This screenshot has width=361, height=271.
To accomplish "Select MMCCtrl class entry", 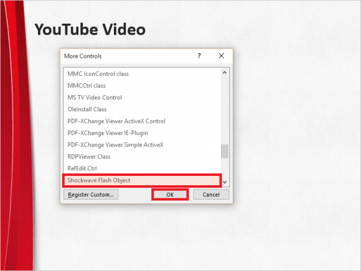I will (x=142, y=86).
